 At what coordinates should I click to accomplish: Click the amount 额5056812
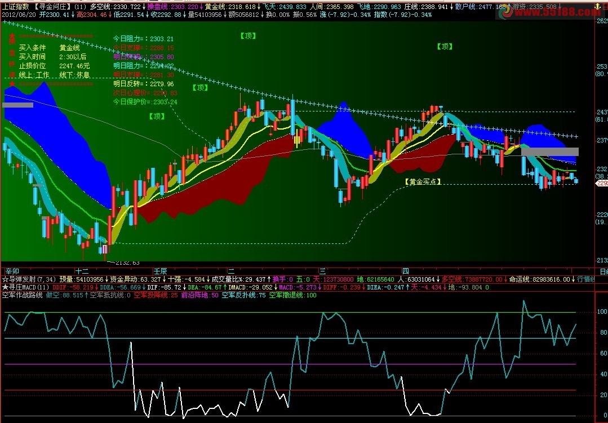pyautogui.click(x=244, y=15)
